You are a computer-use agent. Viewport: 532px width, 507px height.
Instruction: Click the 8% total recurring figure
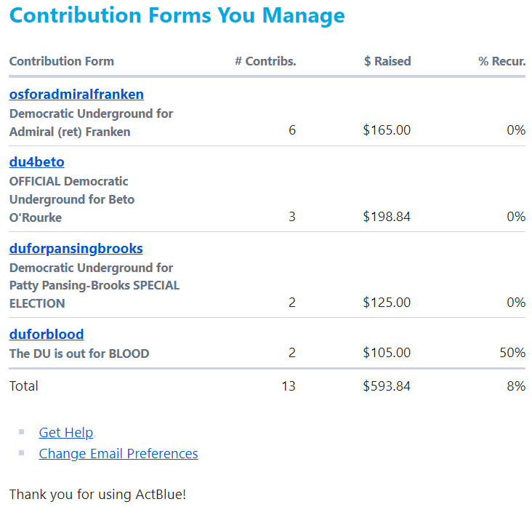(516, 386)
